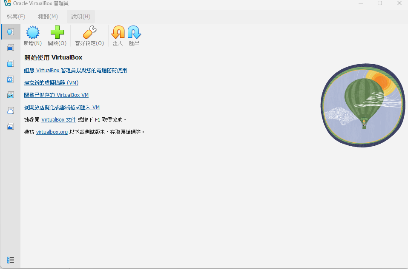
Task: Follow the 開啟已儲存的 VirtualBox VM link
Action: click(56, 95)
